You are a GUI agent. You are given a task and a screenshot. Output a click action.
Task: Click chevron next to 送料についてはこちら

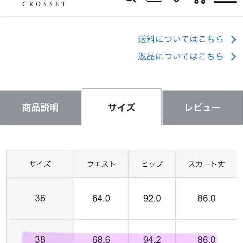(x=233, y=40)
